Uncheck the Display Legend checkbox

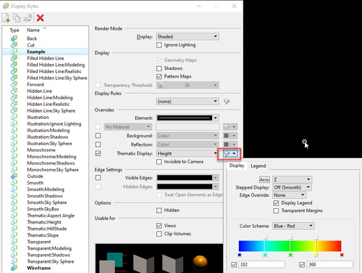click(276, 203)
